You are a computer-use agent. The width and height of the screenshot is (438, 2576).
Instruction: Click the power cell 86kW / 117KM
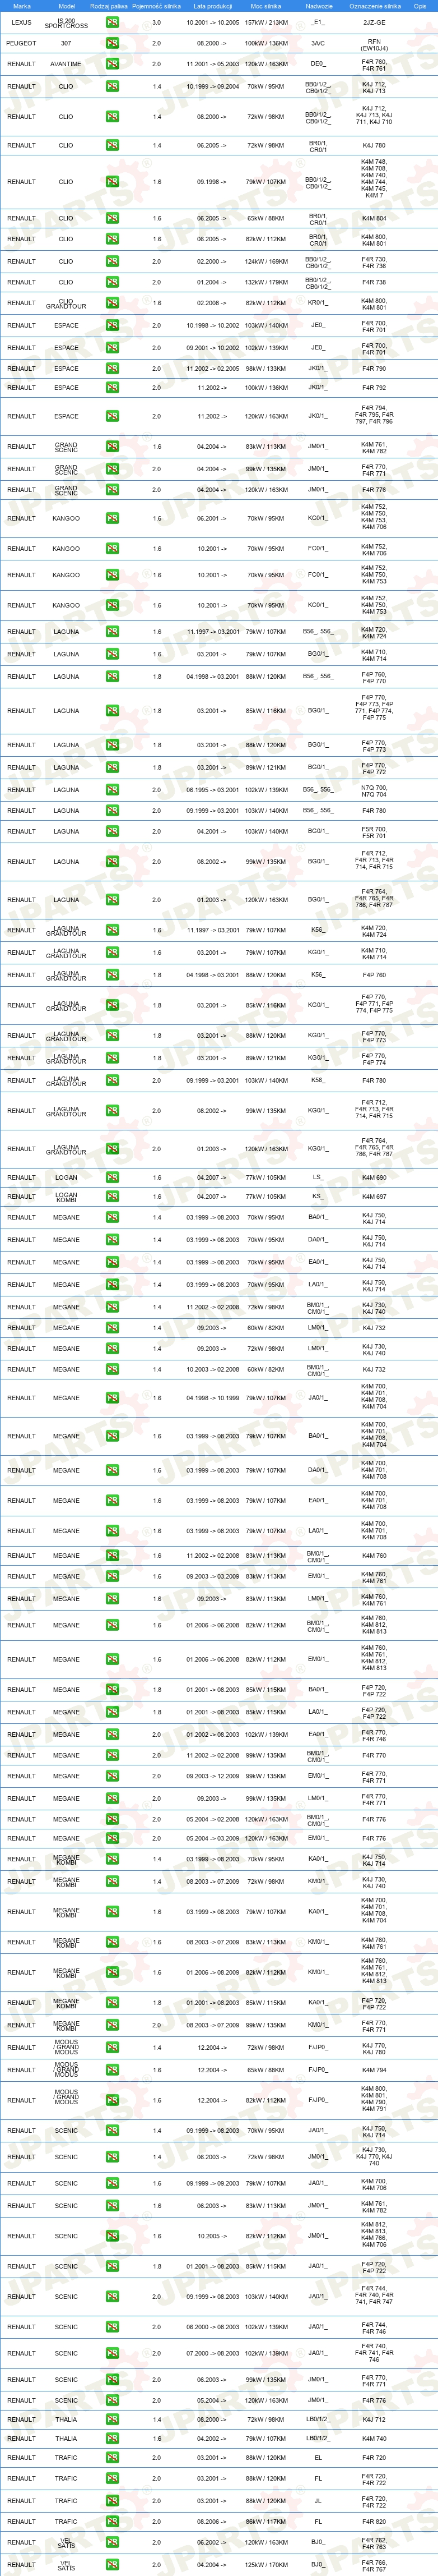(x=267, y=2521)
